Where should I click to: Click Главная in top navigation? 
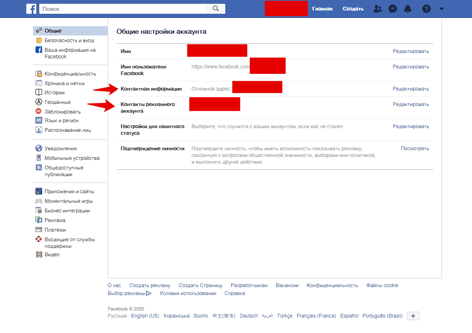(322, 9)
